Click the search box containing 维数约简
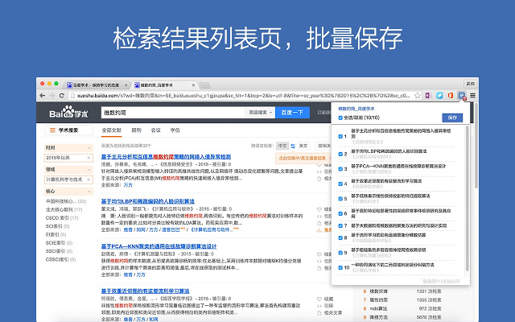Screen dimensions: 515x322 pos(173,113)
